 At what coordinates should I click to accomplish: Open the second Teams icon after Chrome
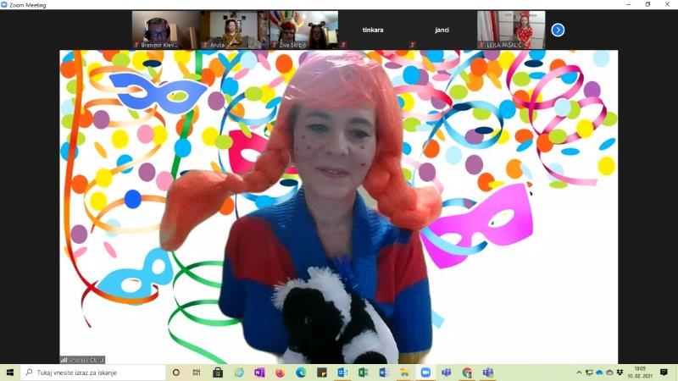[x=488, y=373]
